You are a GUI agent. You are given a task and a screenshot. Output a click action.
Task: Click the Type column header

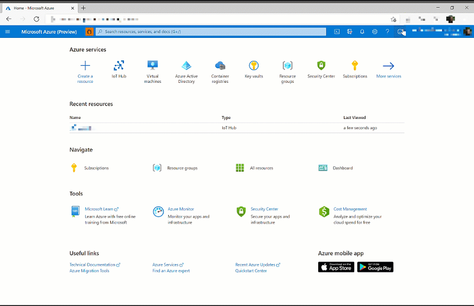(x=226, y=118)
